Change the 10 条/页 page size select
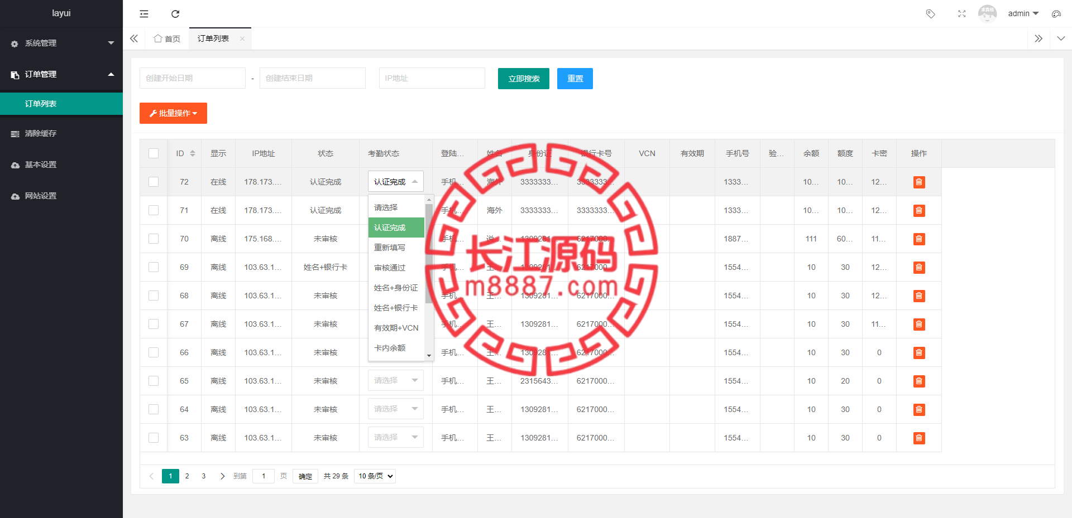The image size is (1072, 518). (x=375, y=476)
